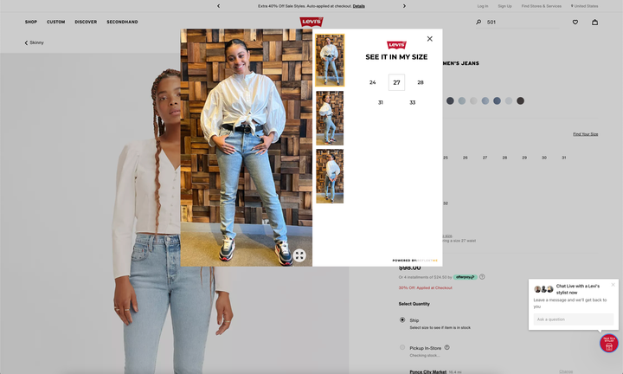This screenshot has height=374, width=623.
Task: Open Find Stores & Services
Action: pyautogui.click(x=541, y=6)
